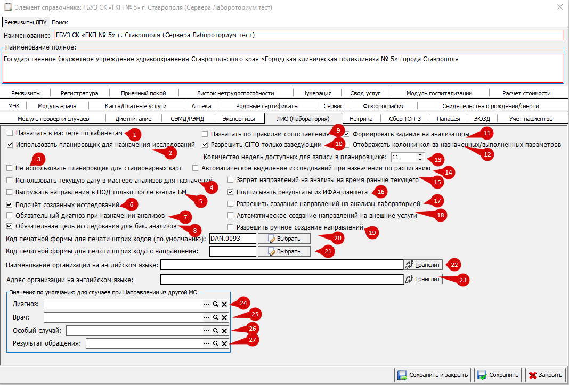Uncheck Разрешить CITO только заведующим
Image resolution: width=569 pixels, height=385 pixels.
tap(205, 145)
